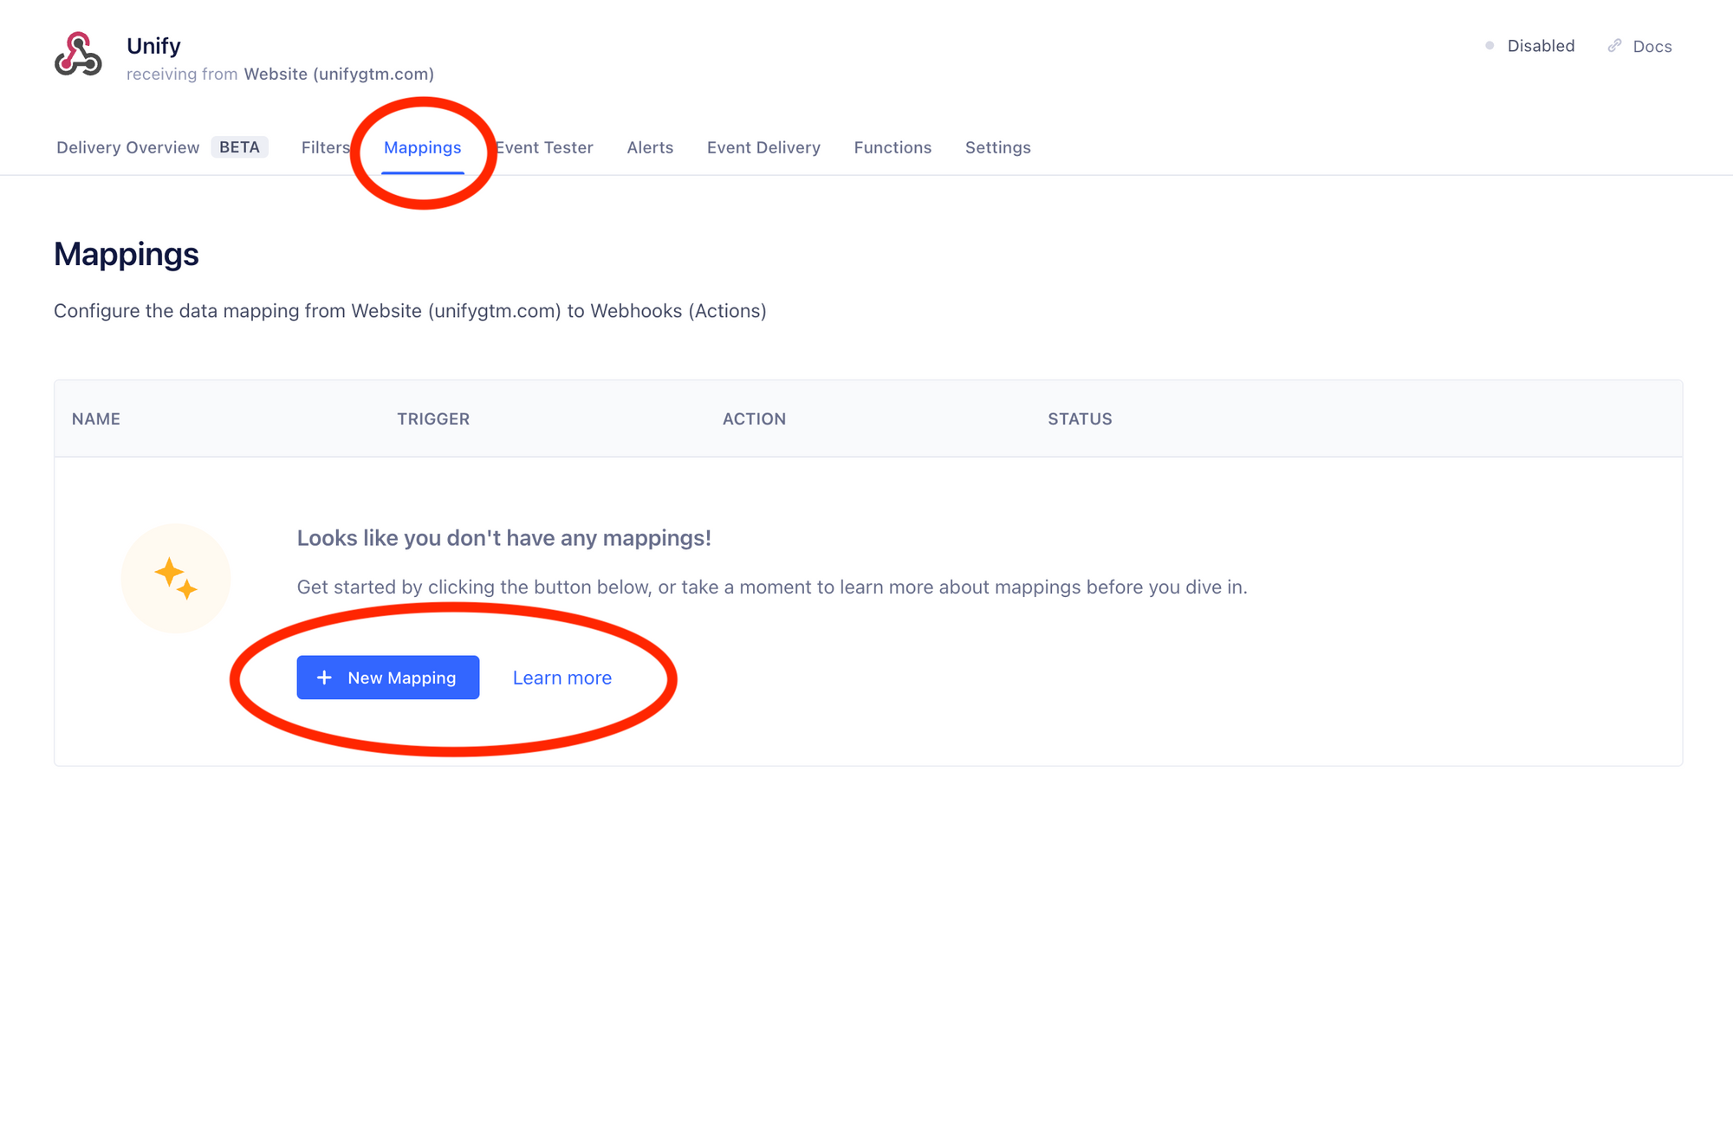Select the Mappings tab
This screenshot has width=1733, height=1135.
coord(422,147)
